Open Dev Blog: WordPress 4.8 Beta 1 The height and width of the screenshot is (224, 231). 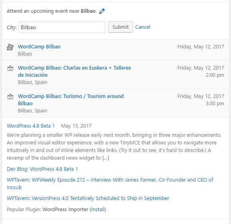42,169
